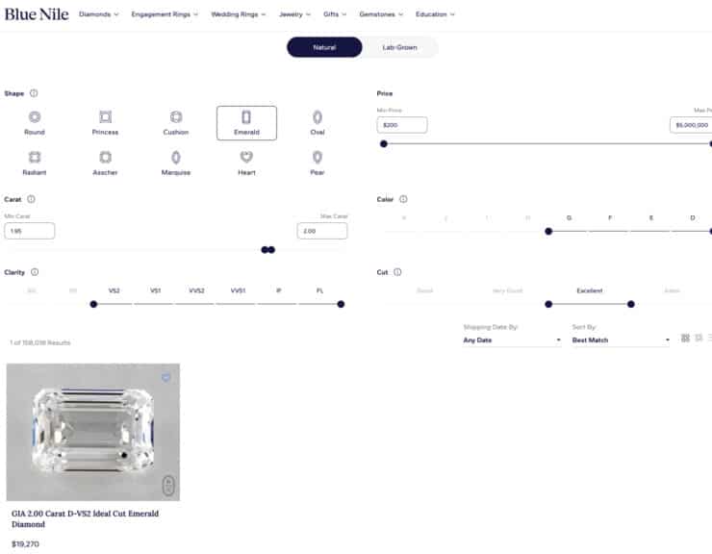Click the Price slider minimum handle
712x554 pixels.
(x=384, y=143)
